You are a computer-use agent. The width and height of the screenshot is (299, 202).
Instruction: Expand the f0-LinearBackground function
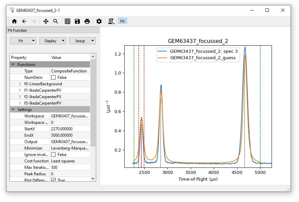click(20, 84)
